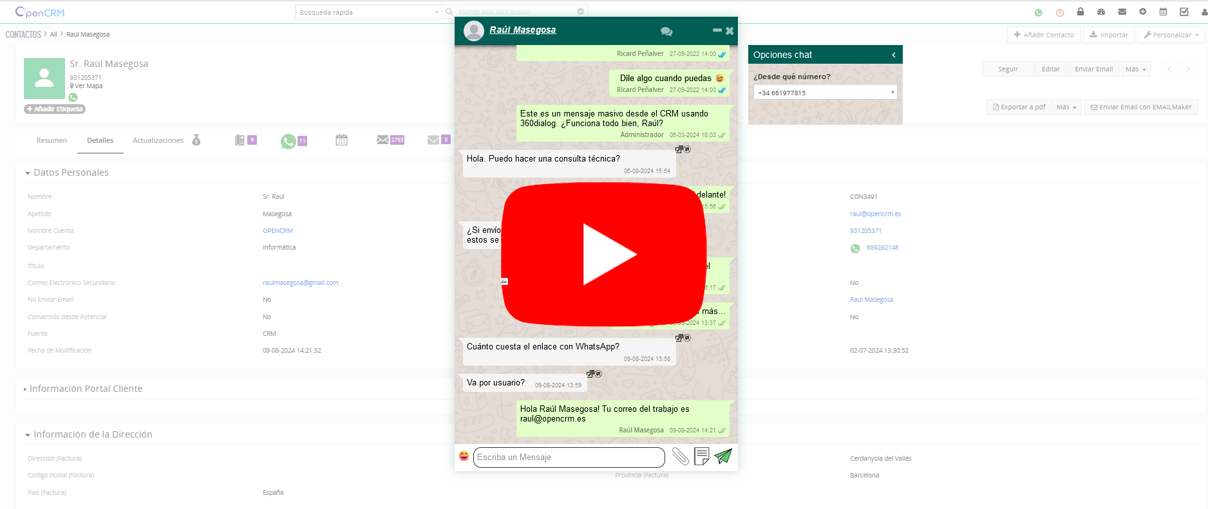Click the OpenCRM logo
The image size is (1208, 509).
click(x=39, y=12)
